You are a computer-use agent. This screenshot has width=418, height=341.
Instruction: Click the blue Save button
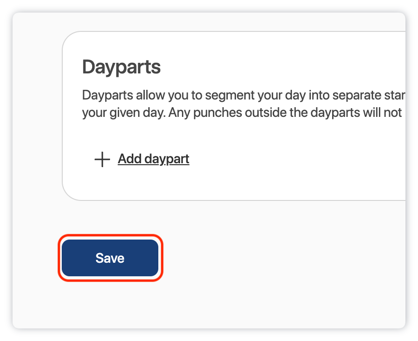coord(110,258)
